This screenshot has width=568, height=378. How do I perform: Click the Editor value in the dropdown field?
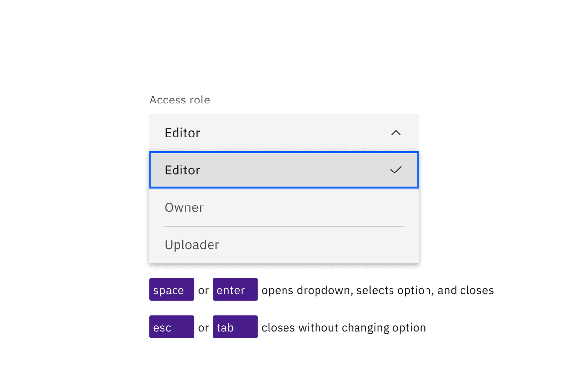[x=182, y=133]
